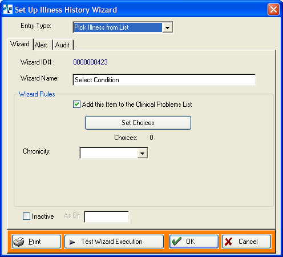
Task: Click the Test Wizard Execution button label
Action: pyautogui.click(x=112, y=242)
